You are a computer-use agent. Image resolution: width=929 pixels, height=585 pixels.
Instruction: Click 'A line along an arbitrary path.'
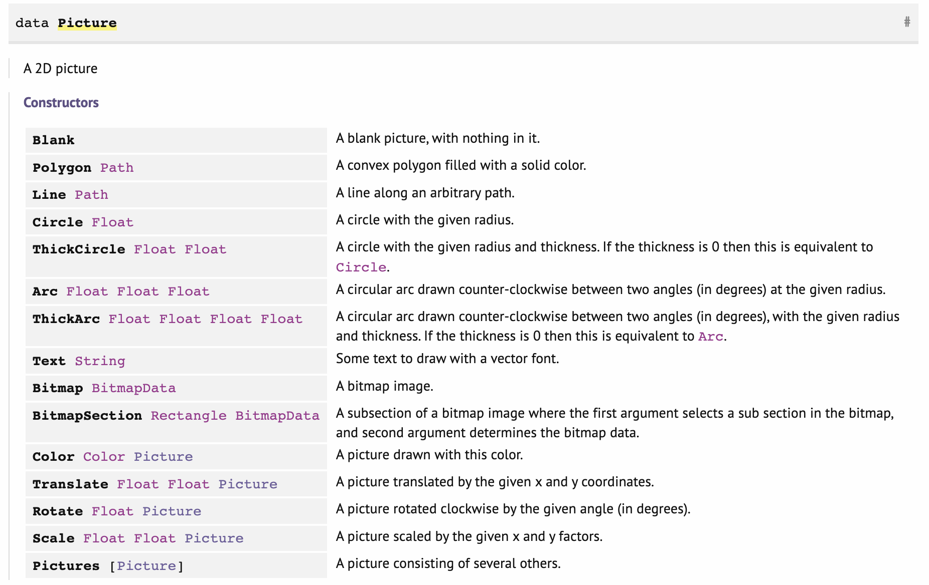pos(425,193)
